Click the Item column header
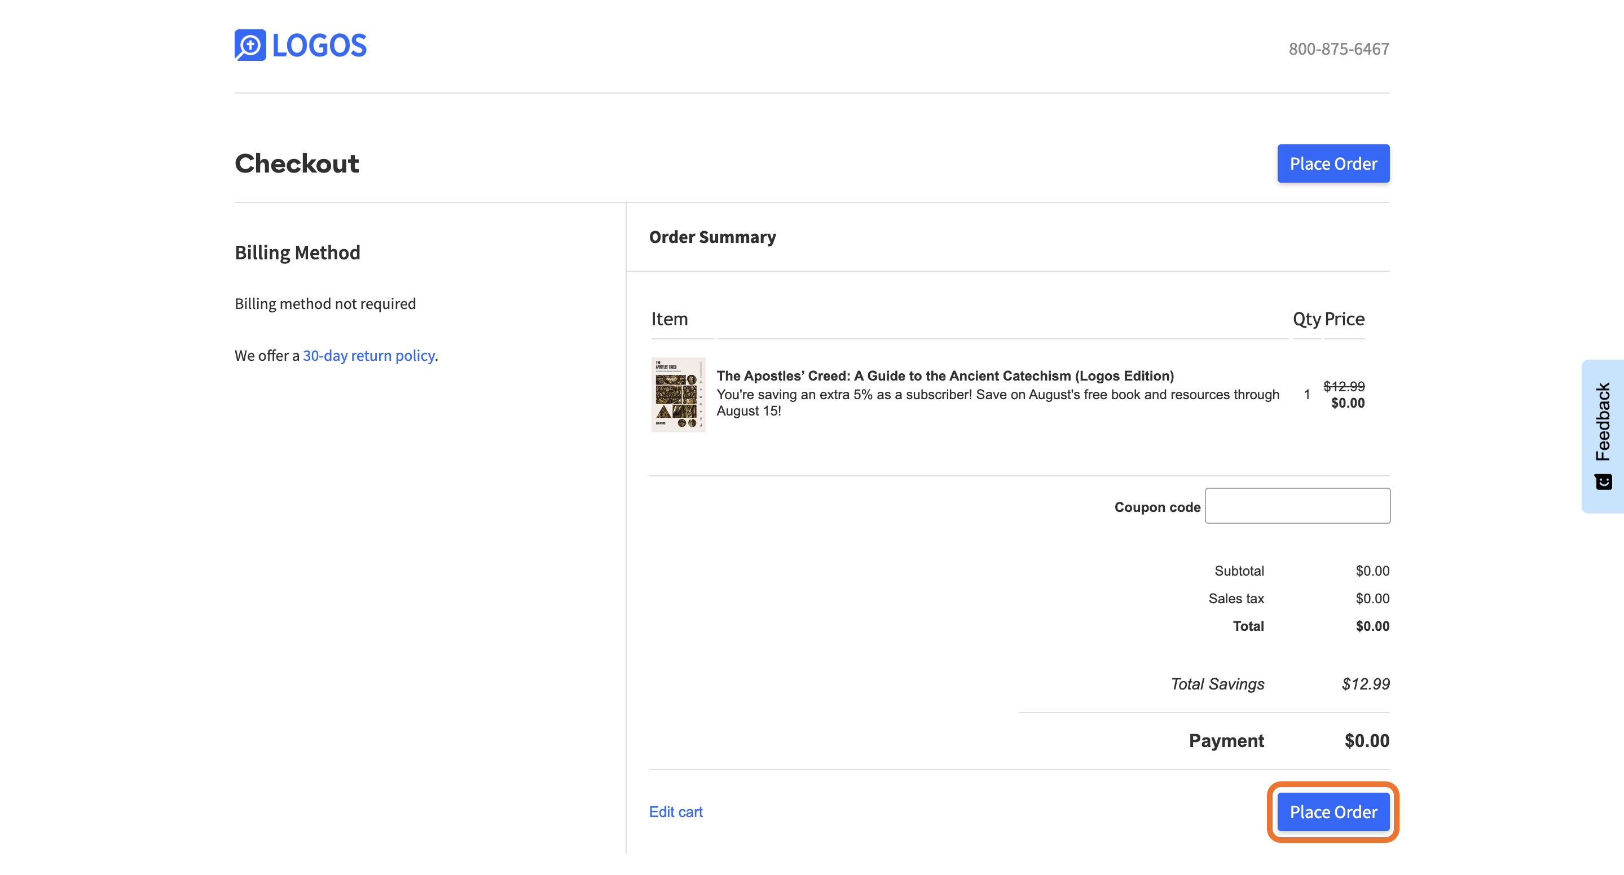The width and height of the screenshot is (1624, 875). coord(670,319)
